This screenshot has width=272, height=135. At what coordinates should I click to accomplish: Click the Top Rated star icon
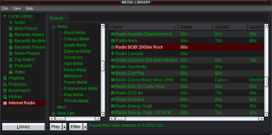pos(11,60)
